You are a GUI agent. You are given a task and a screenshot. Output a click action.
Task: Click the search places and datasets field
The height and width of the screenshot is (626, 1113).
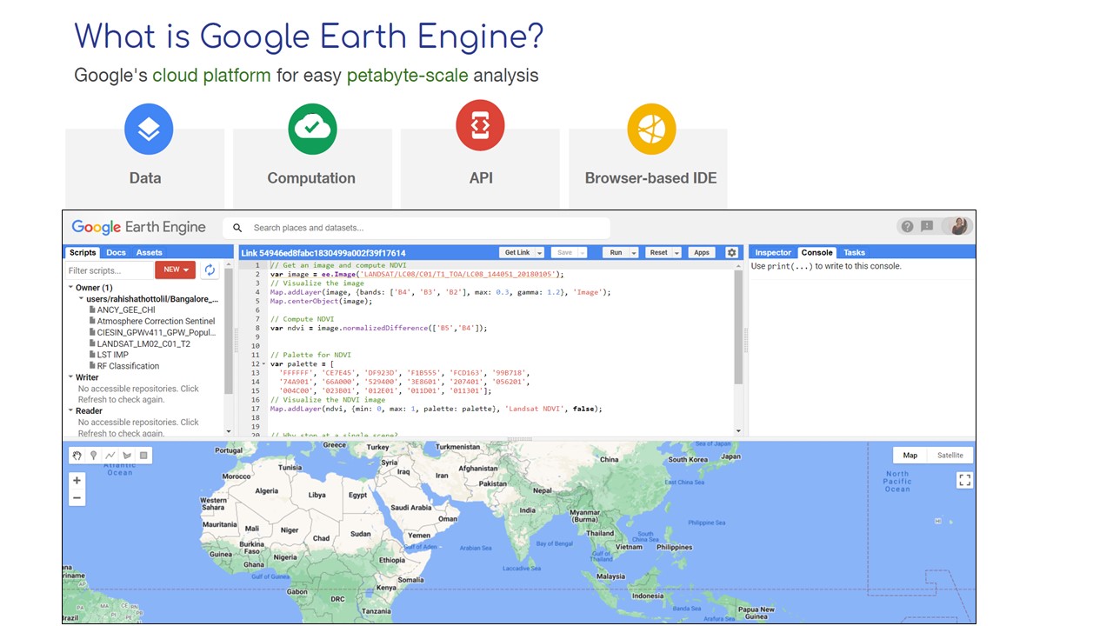point(426,228)
